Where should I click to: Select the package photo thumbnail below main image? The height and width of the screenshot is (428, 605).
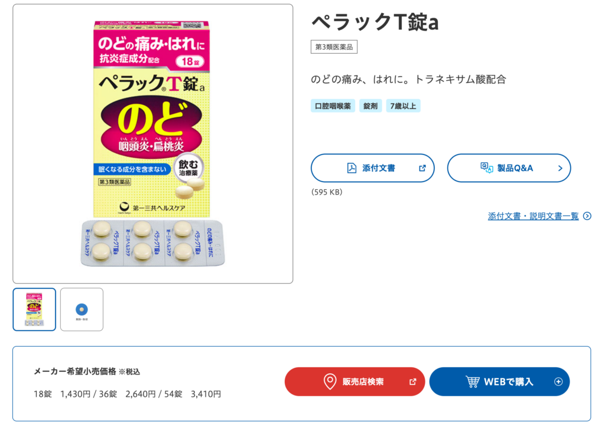[34, 309]
